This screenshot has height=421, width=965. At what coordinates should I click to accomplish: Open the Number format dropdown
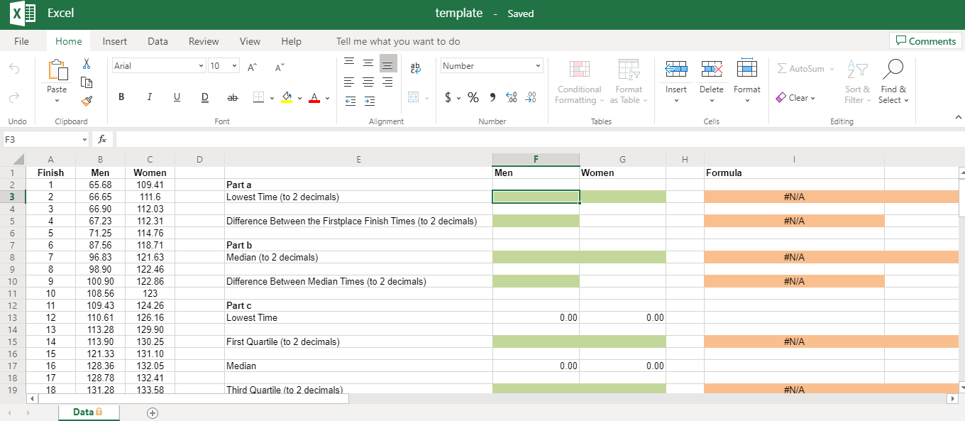(492, 66)
